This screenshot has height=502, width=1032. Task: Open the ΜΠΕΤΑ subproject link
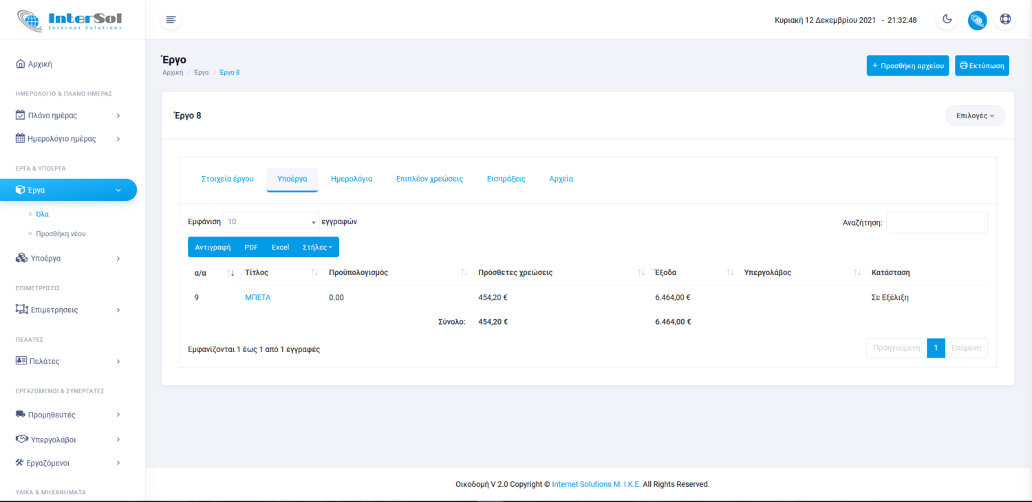click(x=258, y=298)
